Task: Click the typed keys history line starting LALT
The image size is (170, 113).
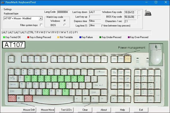Action: pos(76,32)
